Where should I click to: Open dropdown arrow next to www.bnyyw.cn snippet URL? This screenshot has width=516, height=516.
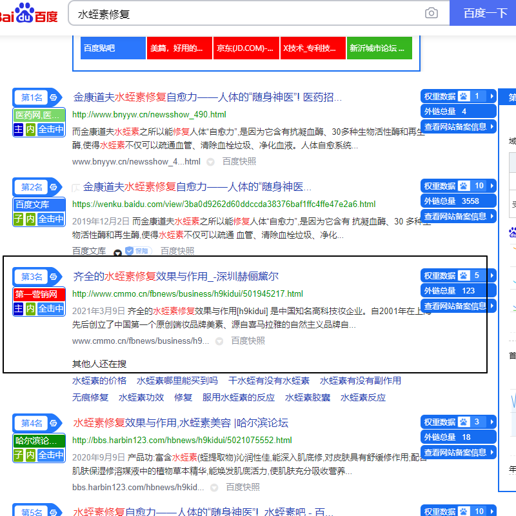[x=211, y=162]
